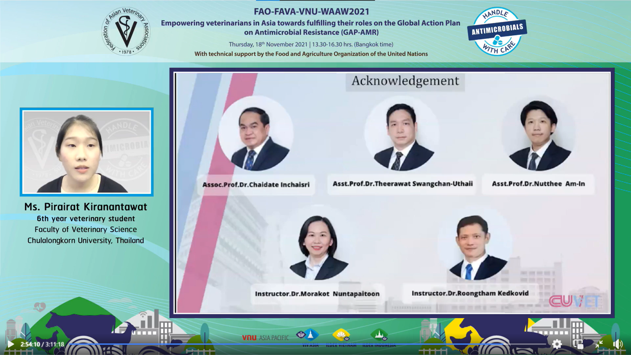631x355 pixels.
Task: Click the Thursday 18th November 2021 date line
Action: [311, 44]
